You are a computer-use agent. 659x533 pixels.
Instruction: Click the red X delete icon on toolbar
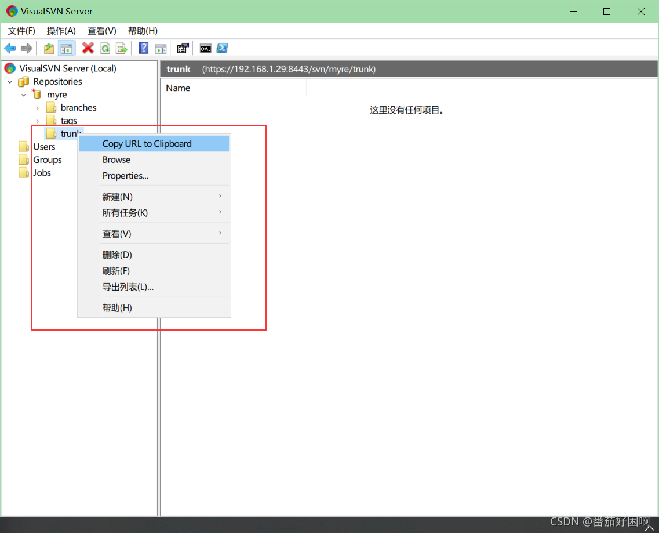88,48
